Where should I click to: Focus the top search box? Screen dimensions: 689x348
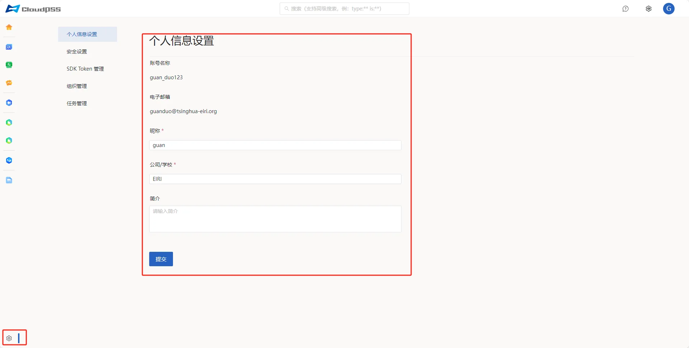[344, 9]
